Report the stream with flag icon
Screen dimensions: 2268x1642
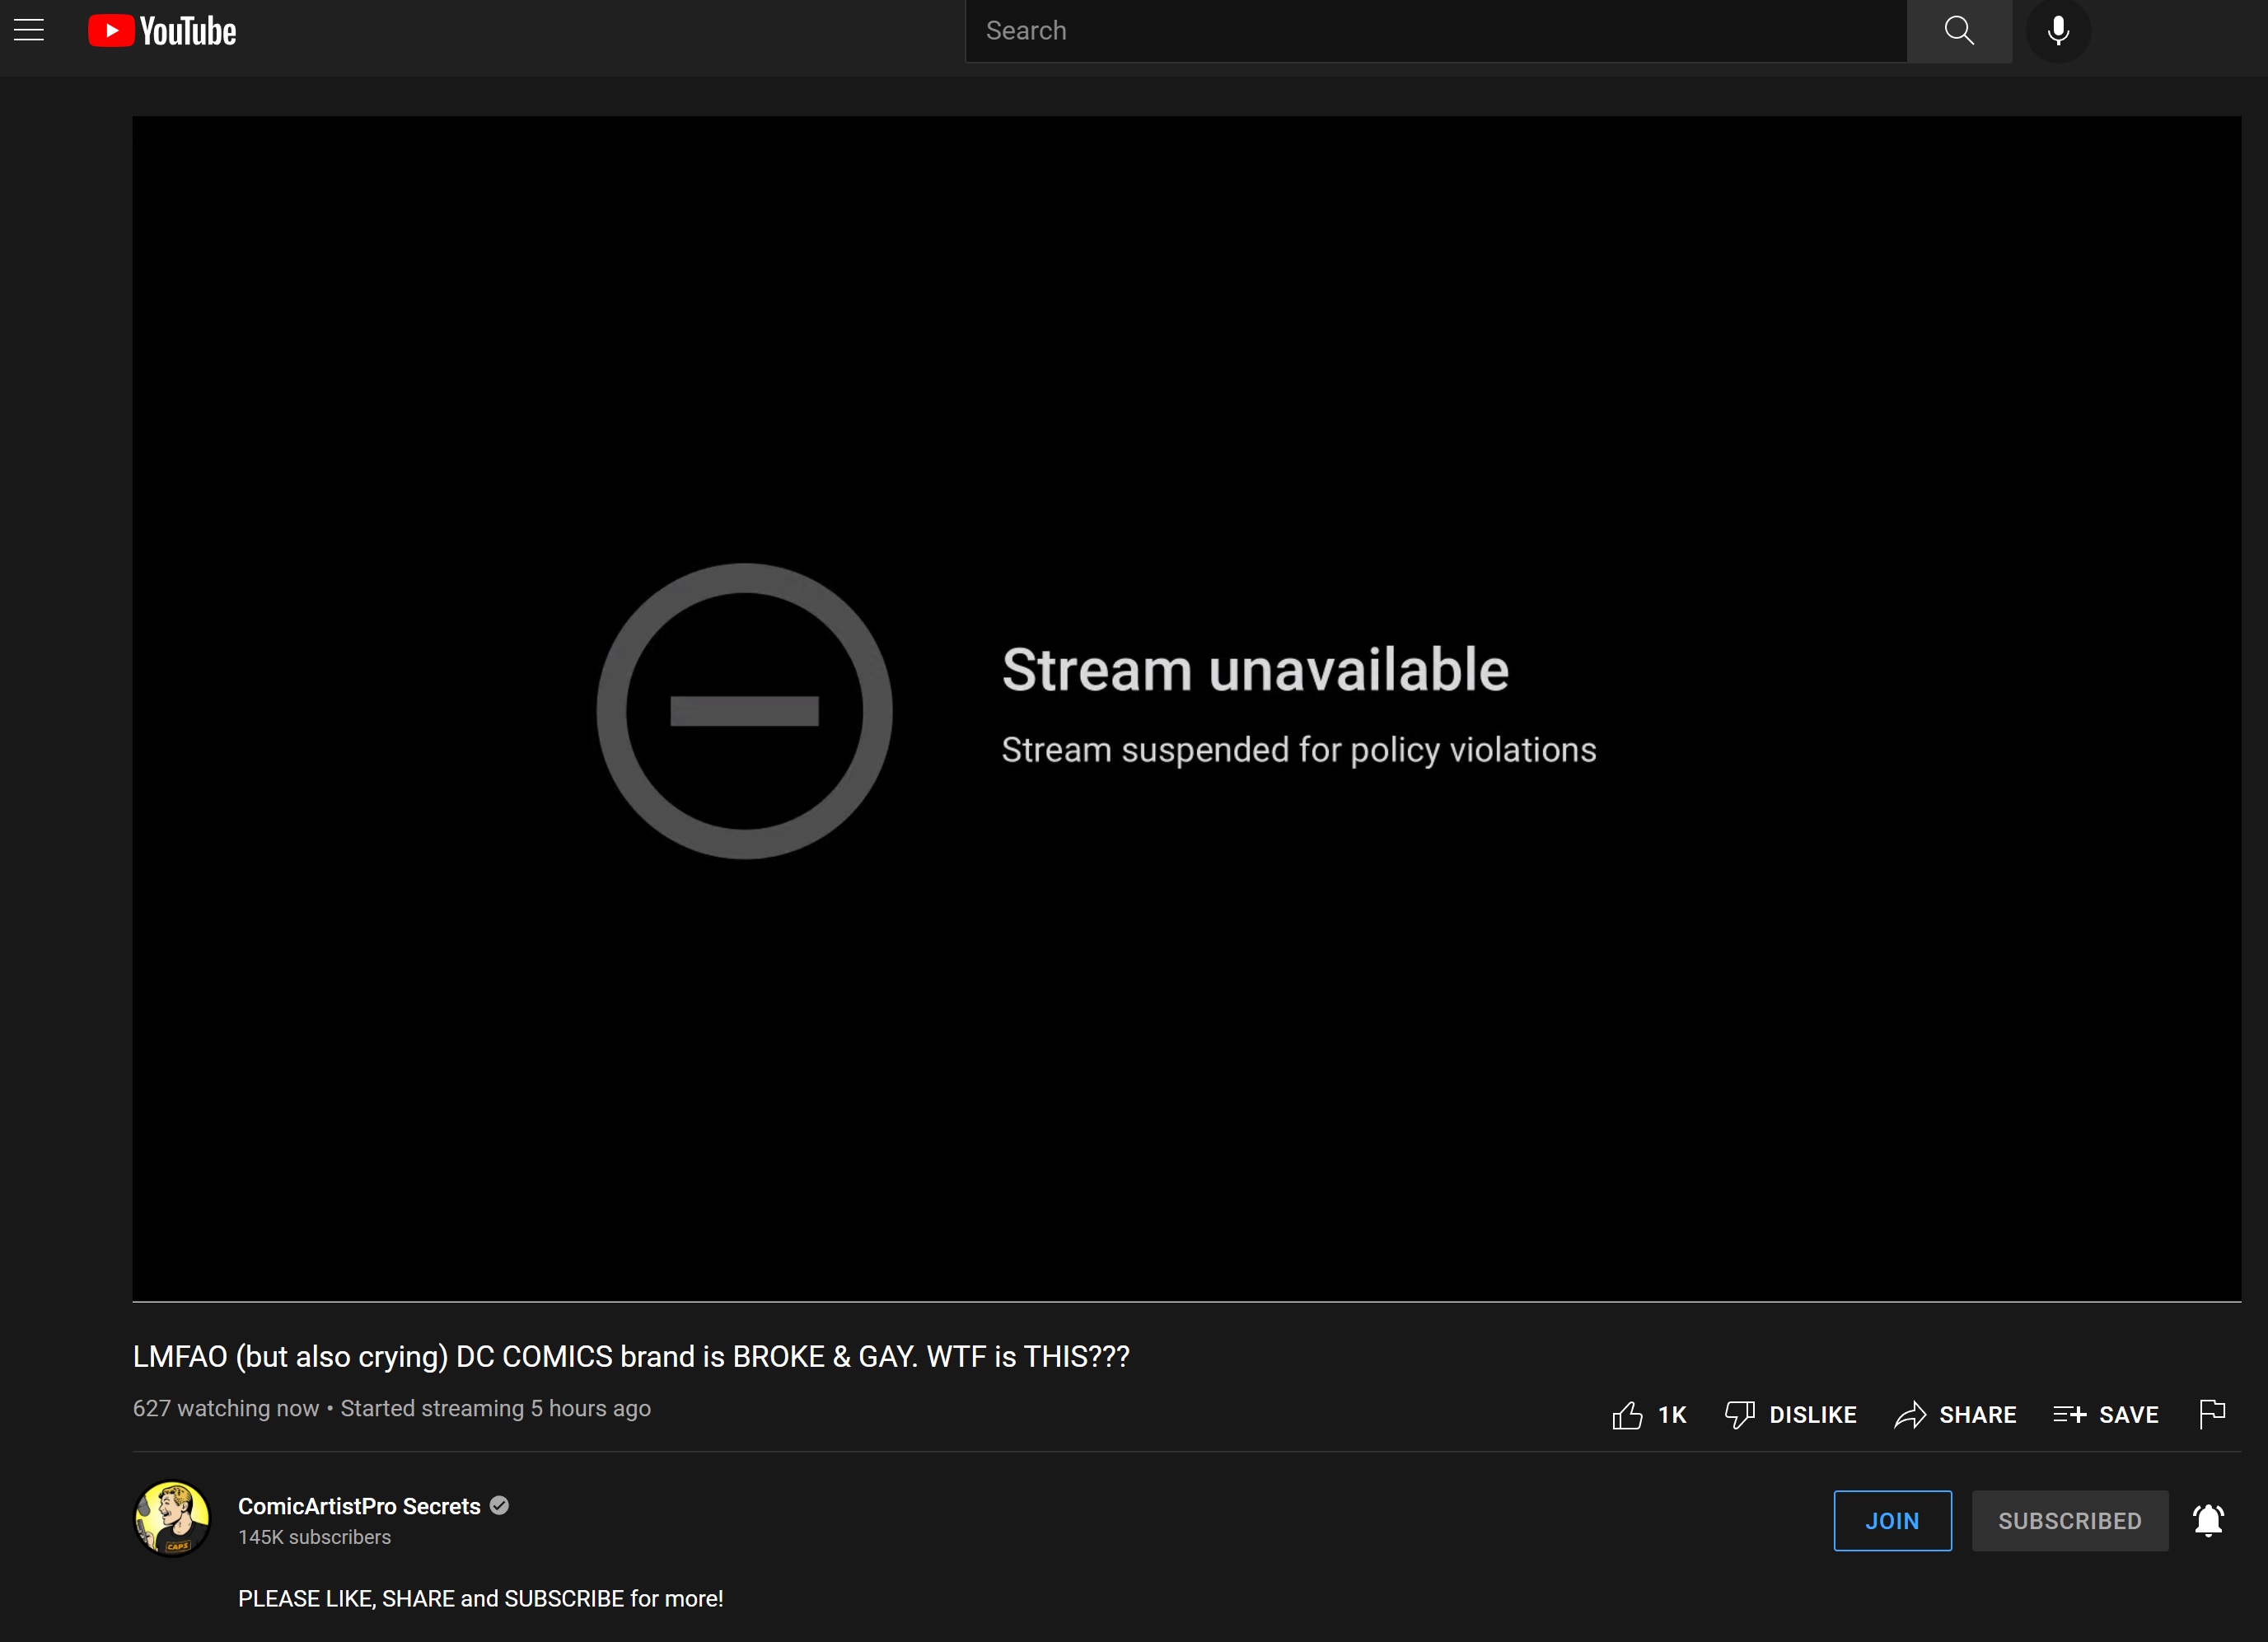(2212, 1413)
